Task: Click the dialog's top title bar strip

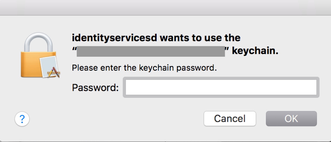Action: click(165, 7)
